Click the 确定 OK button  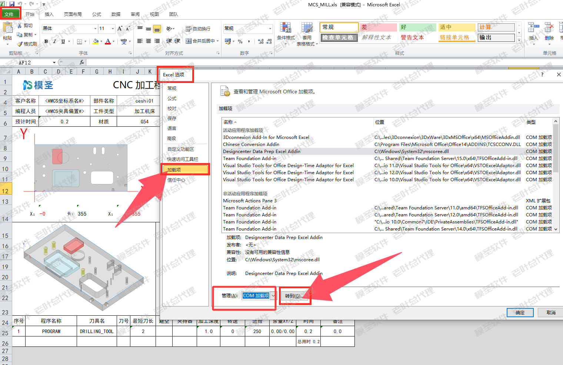coord(520,312)
